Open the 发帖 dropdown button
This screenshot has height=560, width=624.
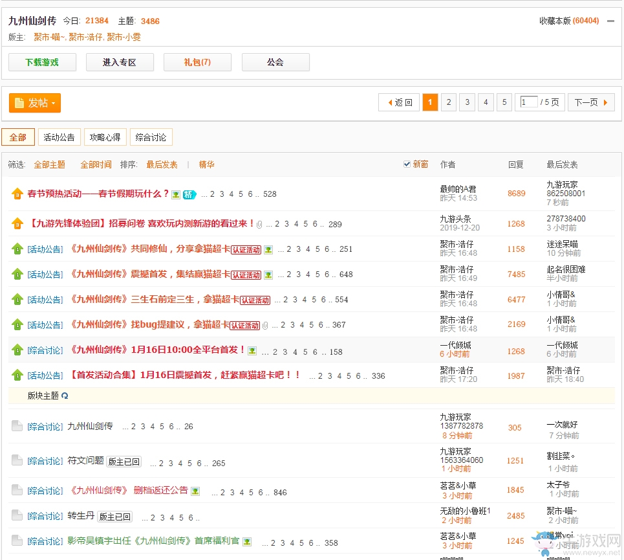[35, 103]
